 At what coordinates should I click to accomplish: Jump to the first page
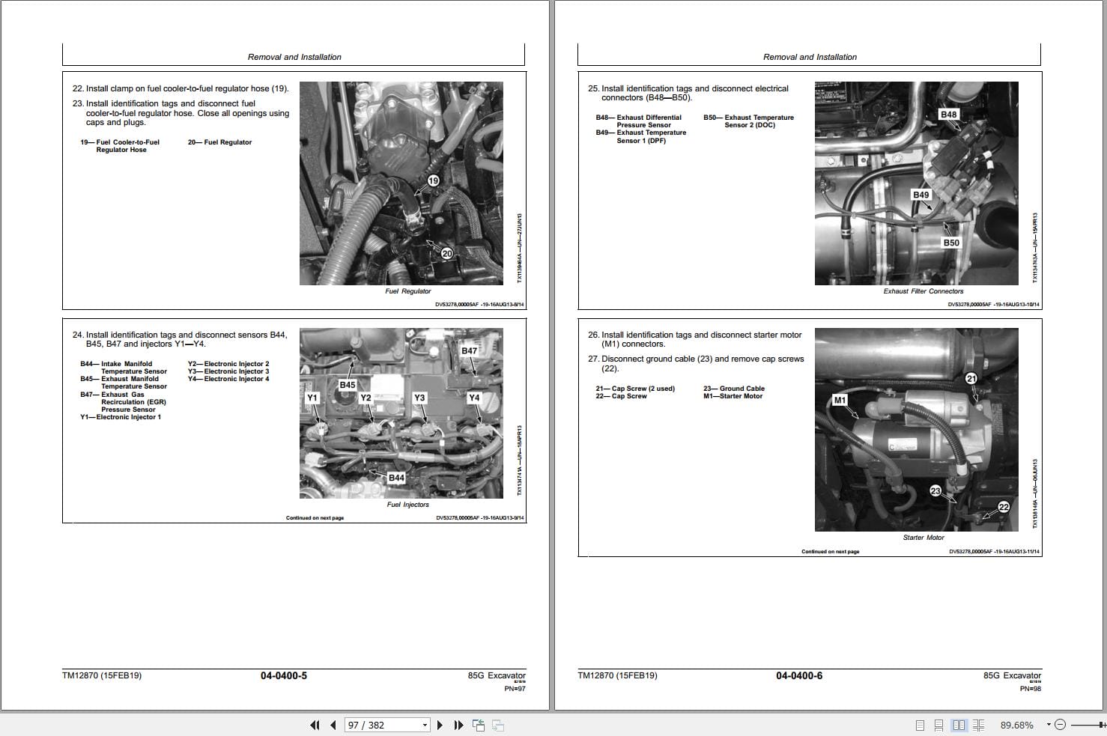tap(315, 725)
